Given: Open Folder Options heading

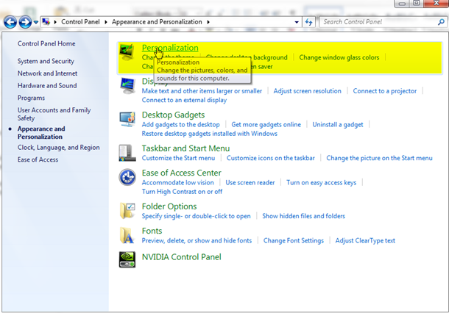Looking at the screenshot, I should click(169, 206).
